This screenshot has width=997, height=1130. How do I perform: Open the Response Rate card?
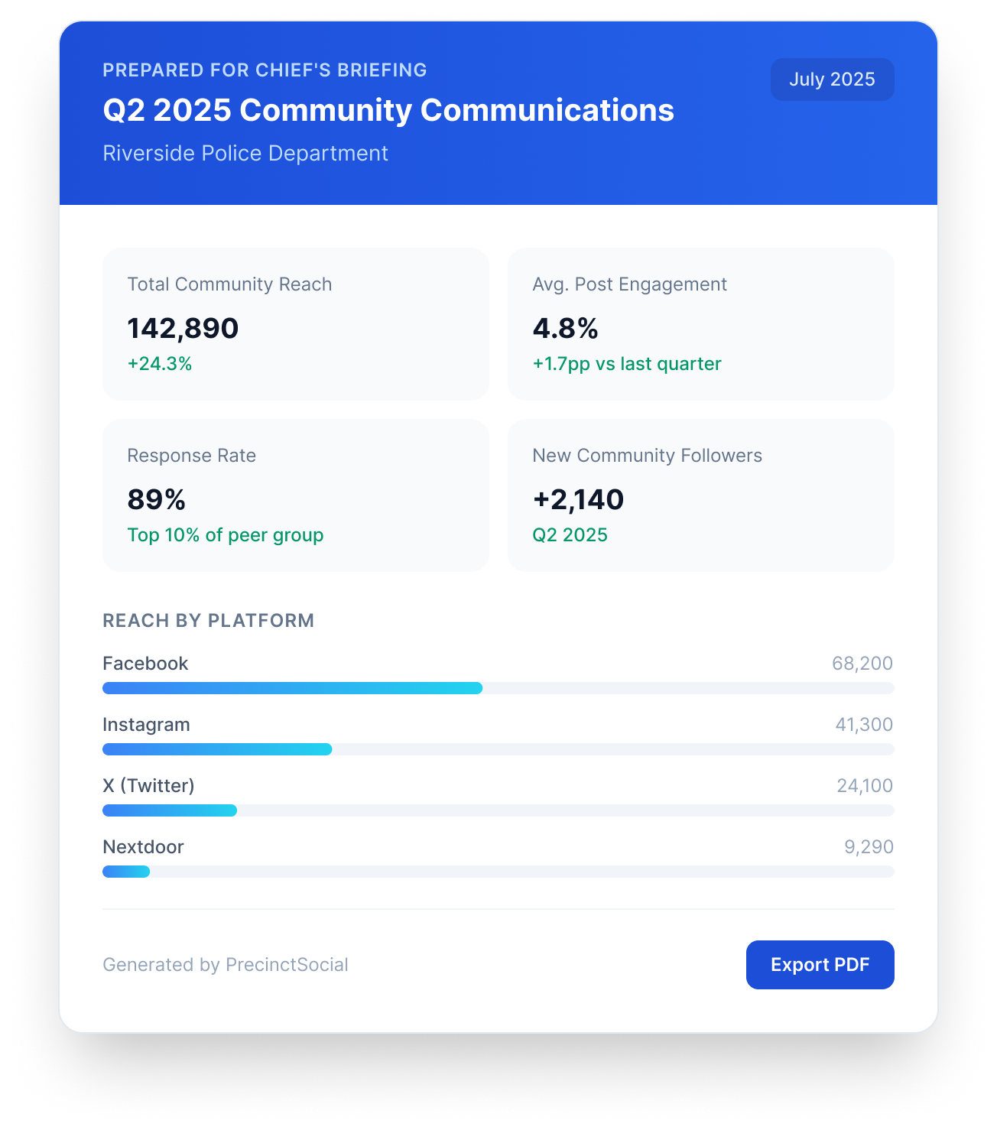coord(296,495)
